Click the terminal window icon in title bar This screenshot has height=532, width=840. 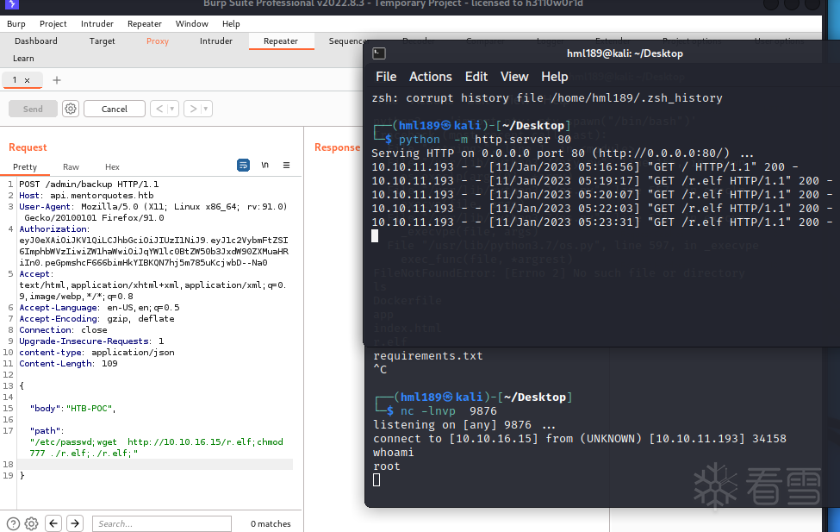(379, 53)
